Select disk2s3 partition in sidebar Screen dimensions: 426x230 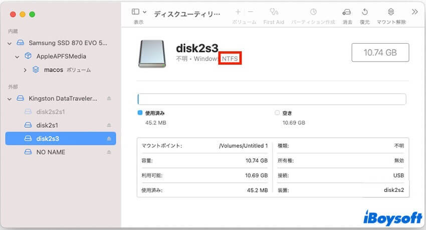pos(61,138)
